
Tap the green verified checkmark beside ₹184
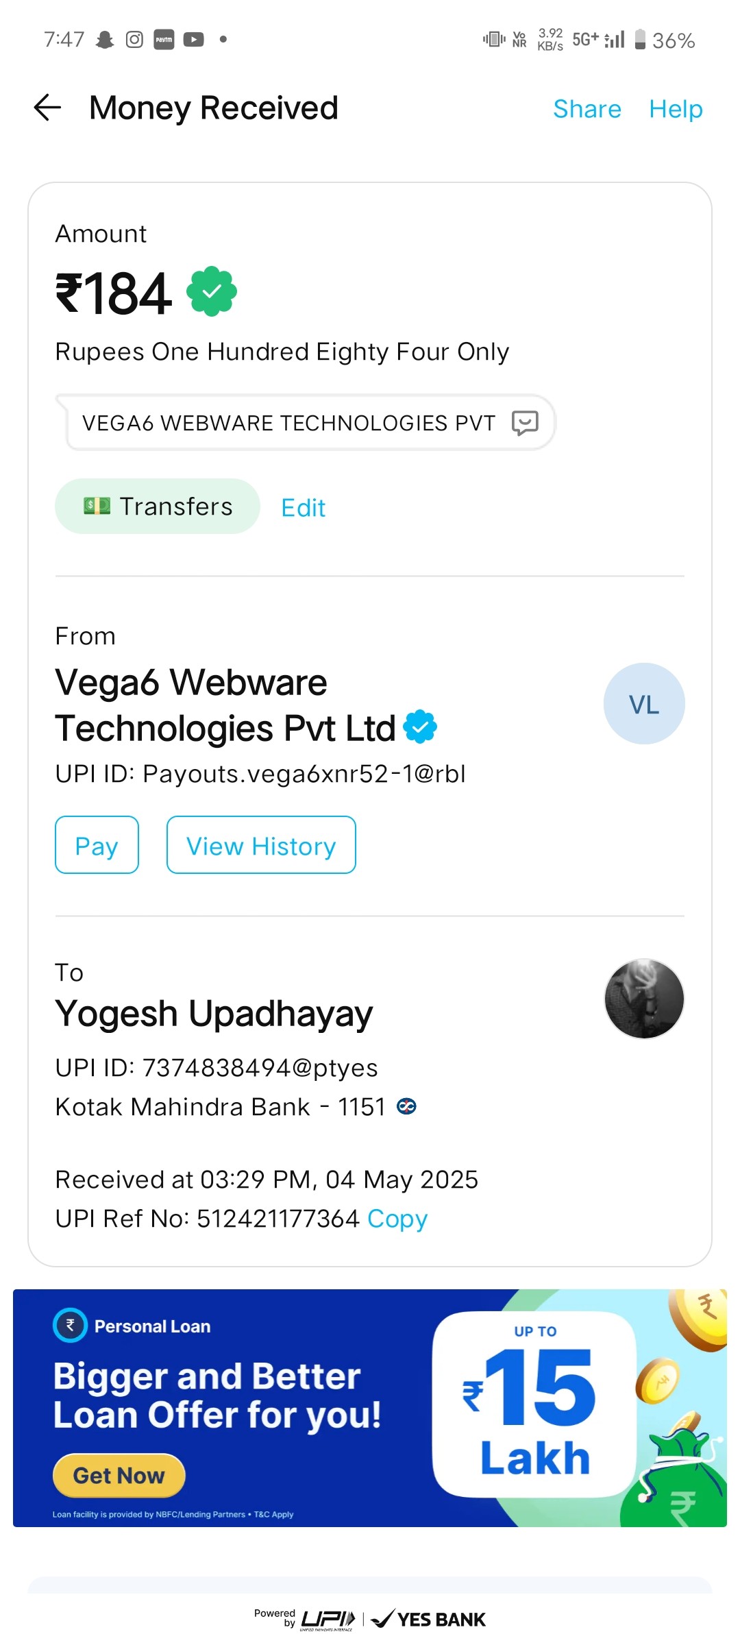(x=212, y=291)
